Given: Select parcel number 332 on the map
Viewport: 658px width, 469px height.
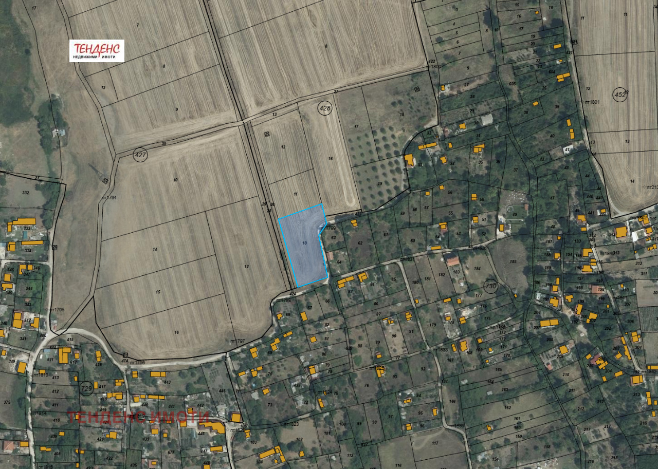Looking at the screenshot, I should click(x=25, y=192).
